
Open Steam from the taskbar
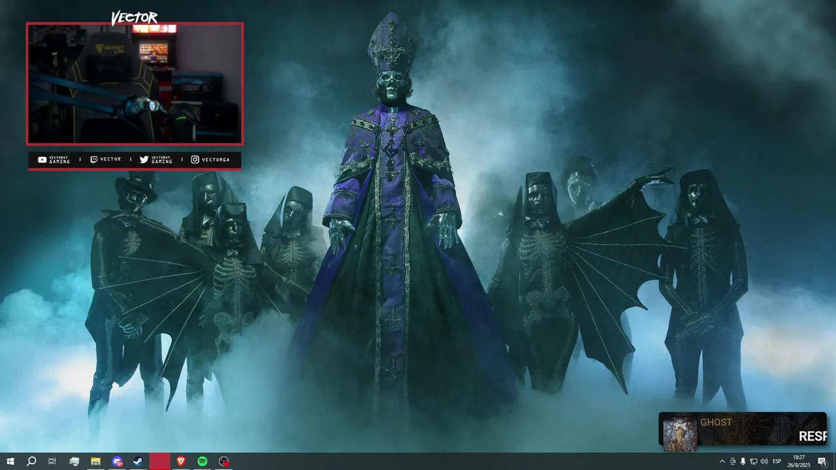(138, 462)
